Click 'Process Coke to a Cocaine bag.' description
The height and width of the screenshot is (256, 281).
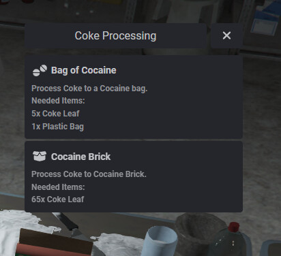(x=89, y=89)
